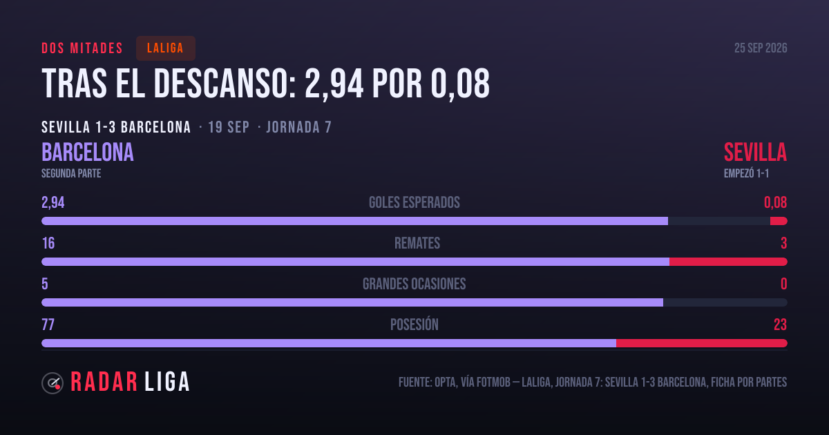
Task: Click the Jornada 7 label
Action: coord(298,128)
